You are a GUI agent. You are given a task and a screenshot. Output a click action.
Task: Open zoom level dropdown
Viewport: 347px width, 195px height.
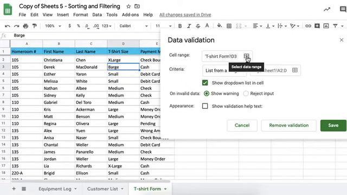pos(53,26)
